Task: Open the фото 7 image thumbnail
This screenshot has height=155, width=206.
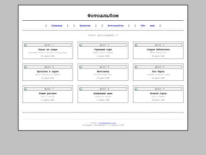Action: 48,89
